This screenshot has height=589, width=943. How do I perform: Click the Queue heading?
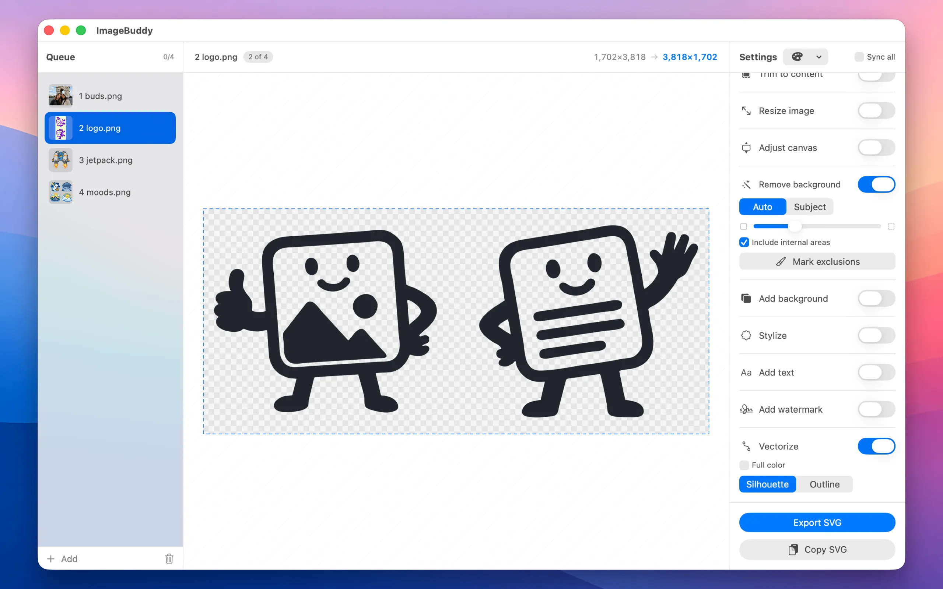coord(60,57)
